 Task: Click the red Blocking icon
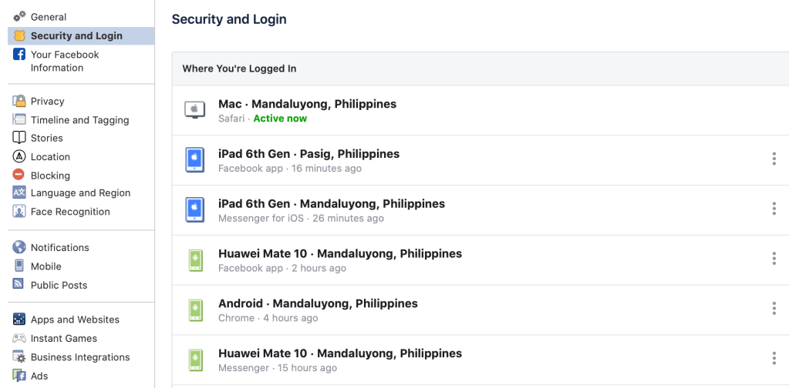19,176
